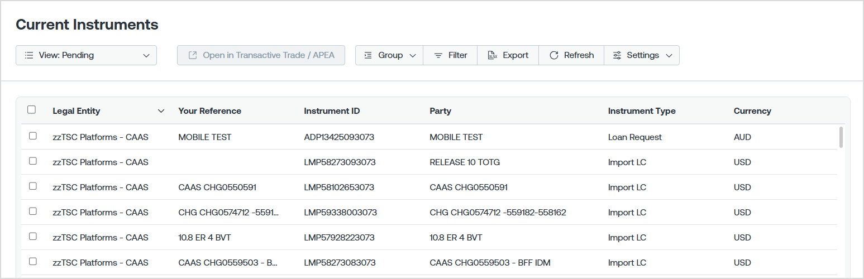
Task: Reload data with the Refresh button
Action: (x=571, y=55)
